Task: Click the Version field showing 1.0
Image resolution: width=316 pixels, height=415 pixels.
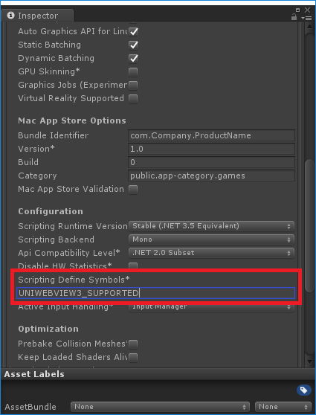Action: point(211,149)
